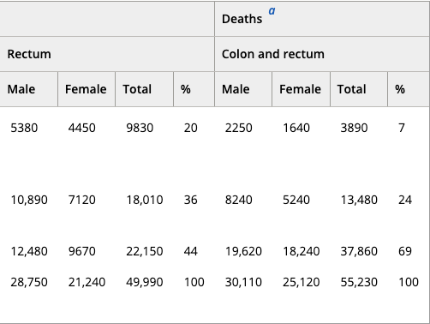Screen dimensions: 430x324
Task: Click Male header under Colon and rectum
Action: point(243,89)
